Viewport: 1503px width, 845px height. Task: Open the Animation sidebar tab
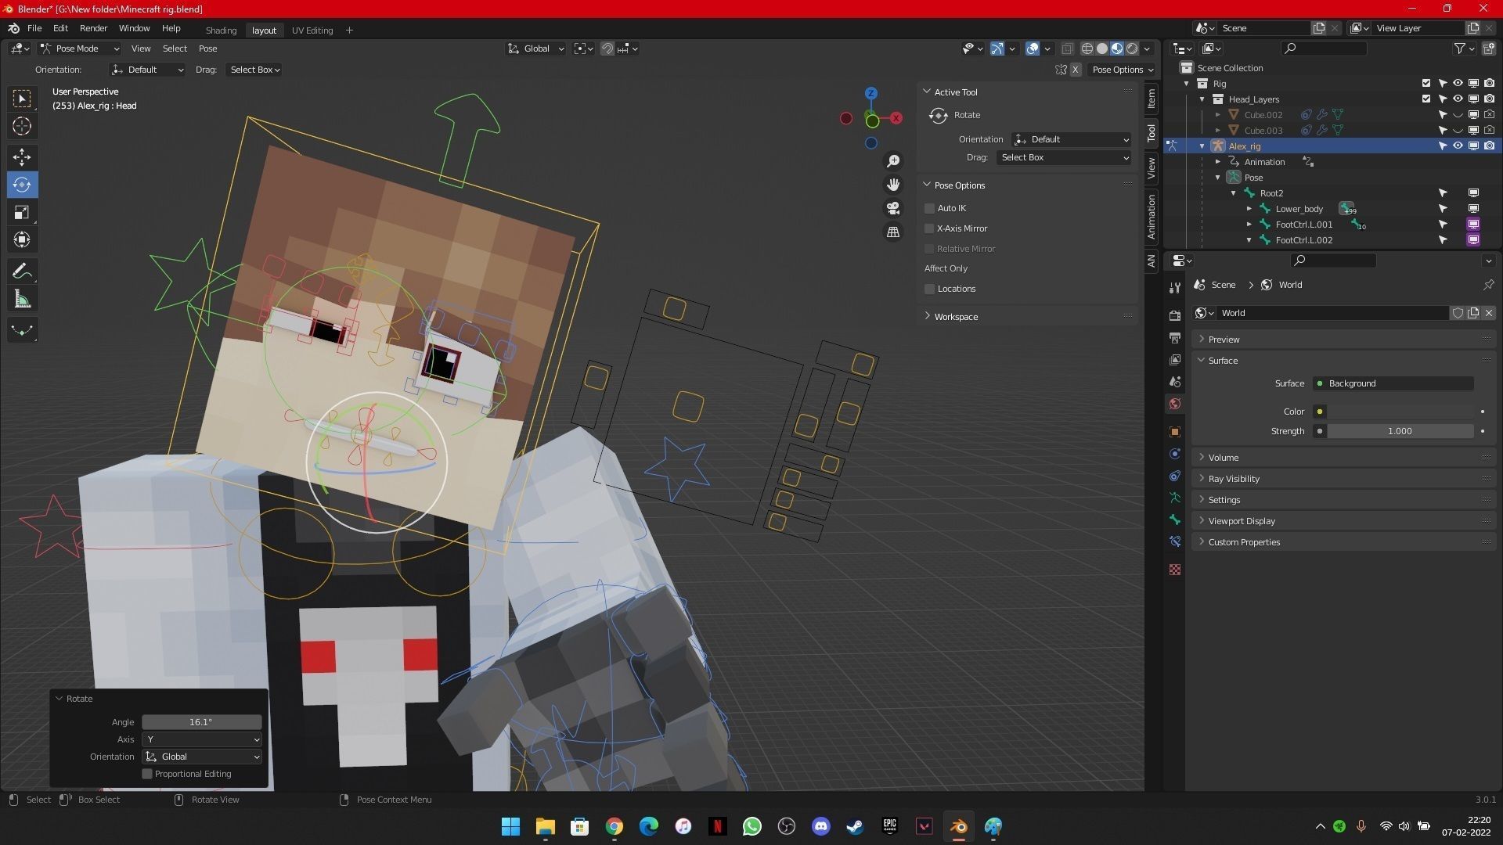(x=1151, y=217)
